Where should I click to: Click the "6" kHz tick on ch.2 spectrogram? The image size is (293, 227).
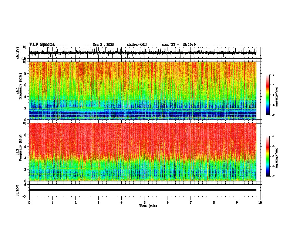coord(26,147)
